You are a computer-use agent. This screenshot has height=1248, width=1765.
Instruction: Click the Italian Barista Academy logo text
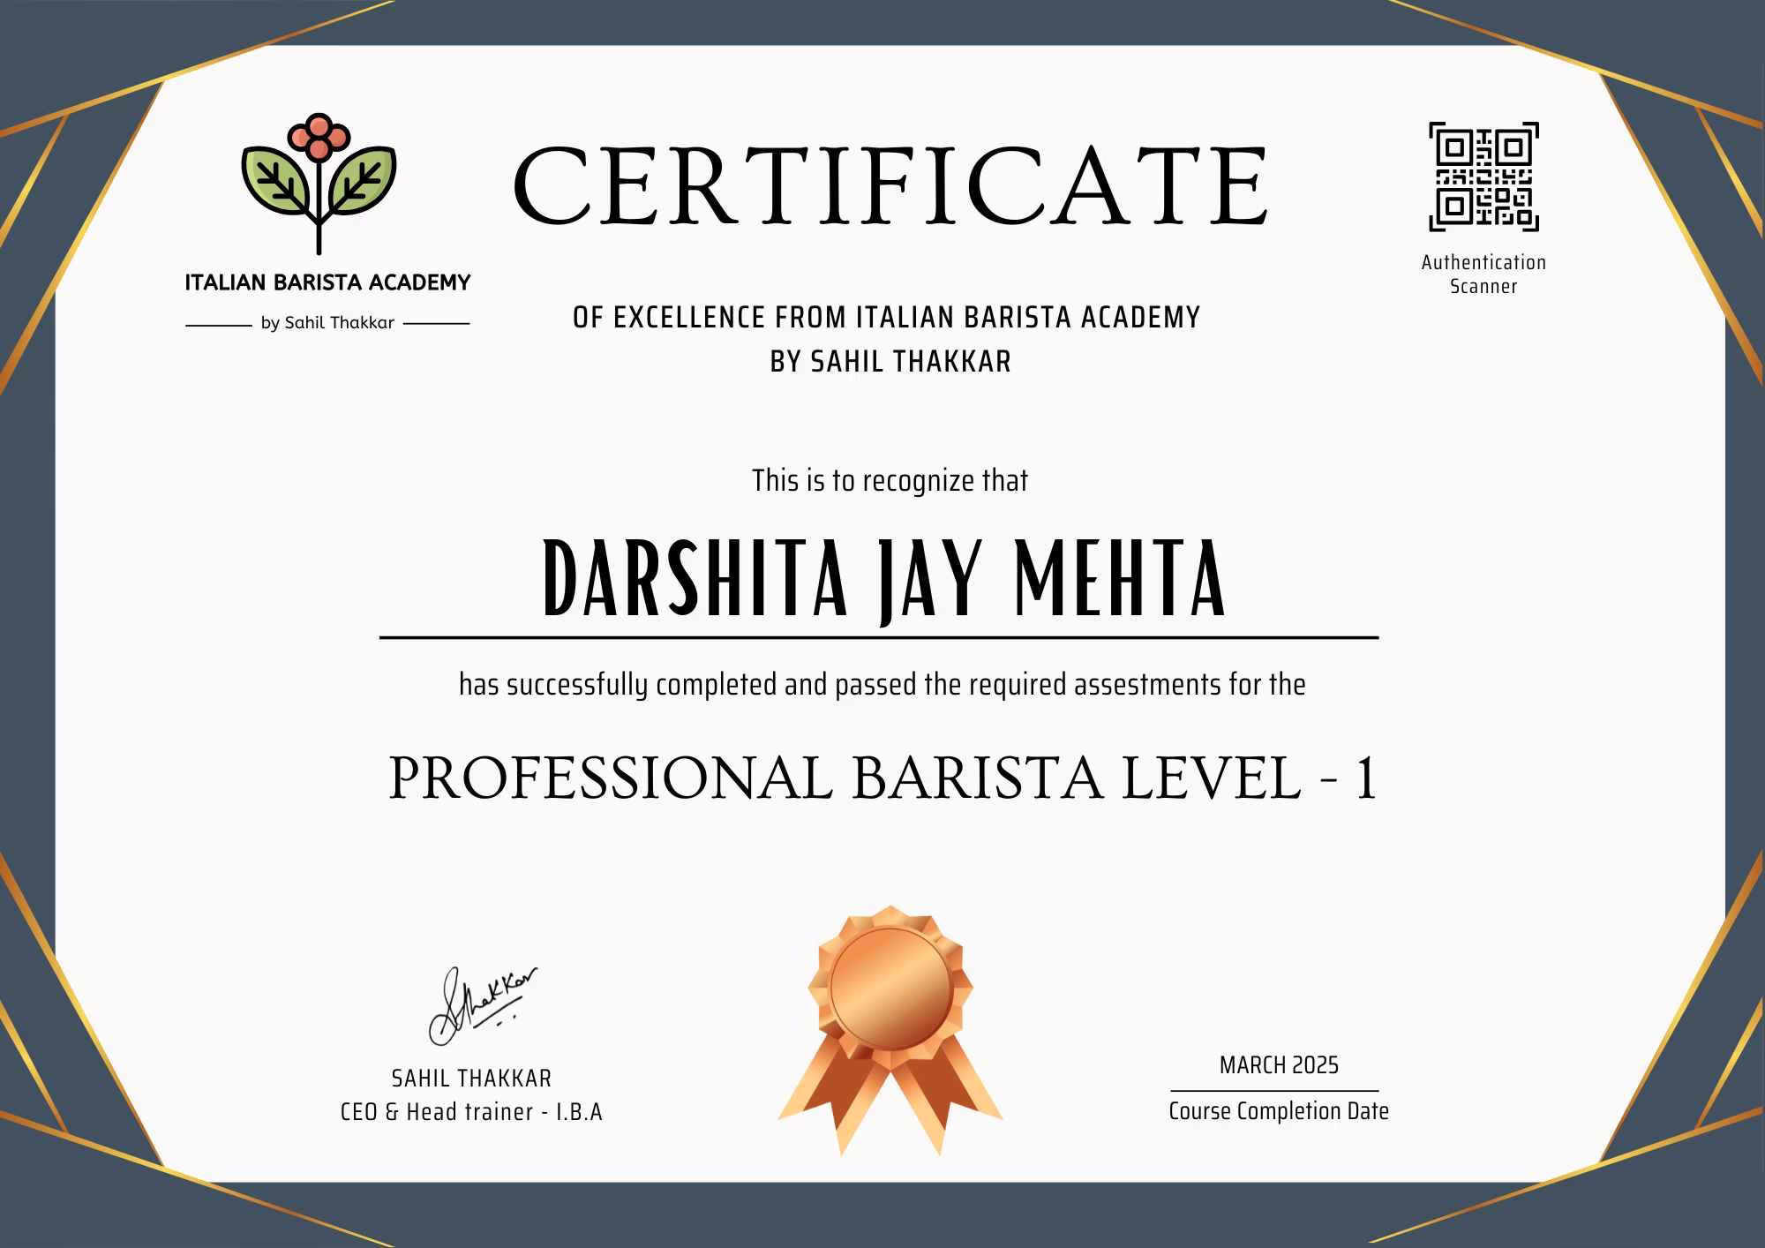point(327,283)
